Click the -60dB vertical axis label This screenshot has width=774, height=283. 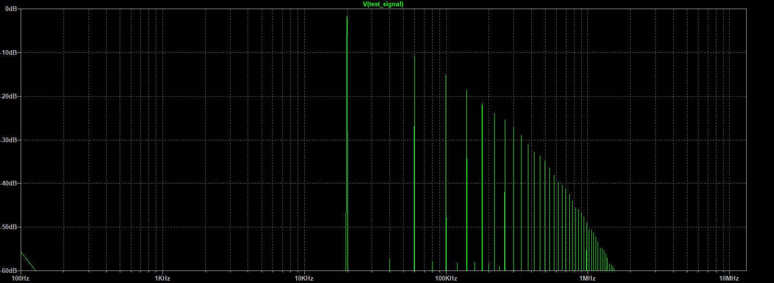tap(9, 271)
